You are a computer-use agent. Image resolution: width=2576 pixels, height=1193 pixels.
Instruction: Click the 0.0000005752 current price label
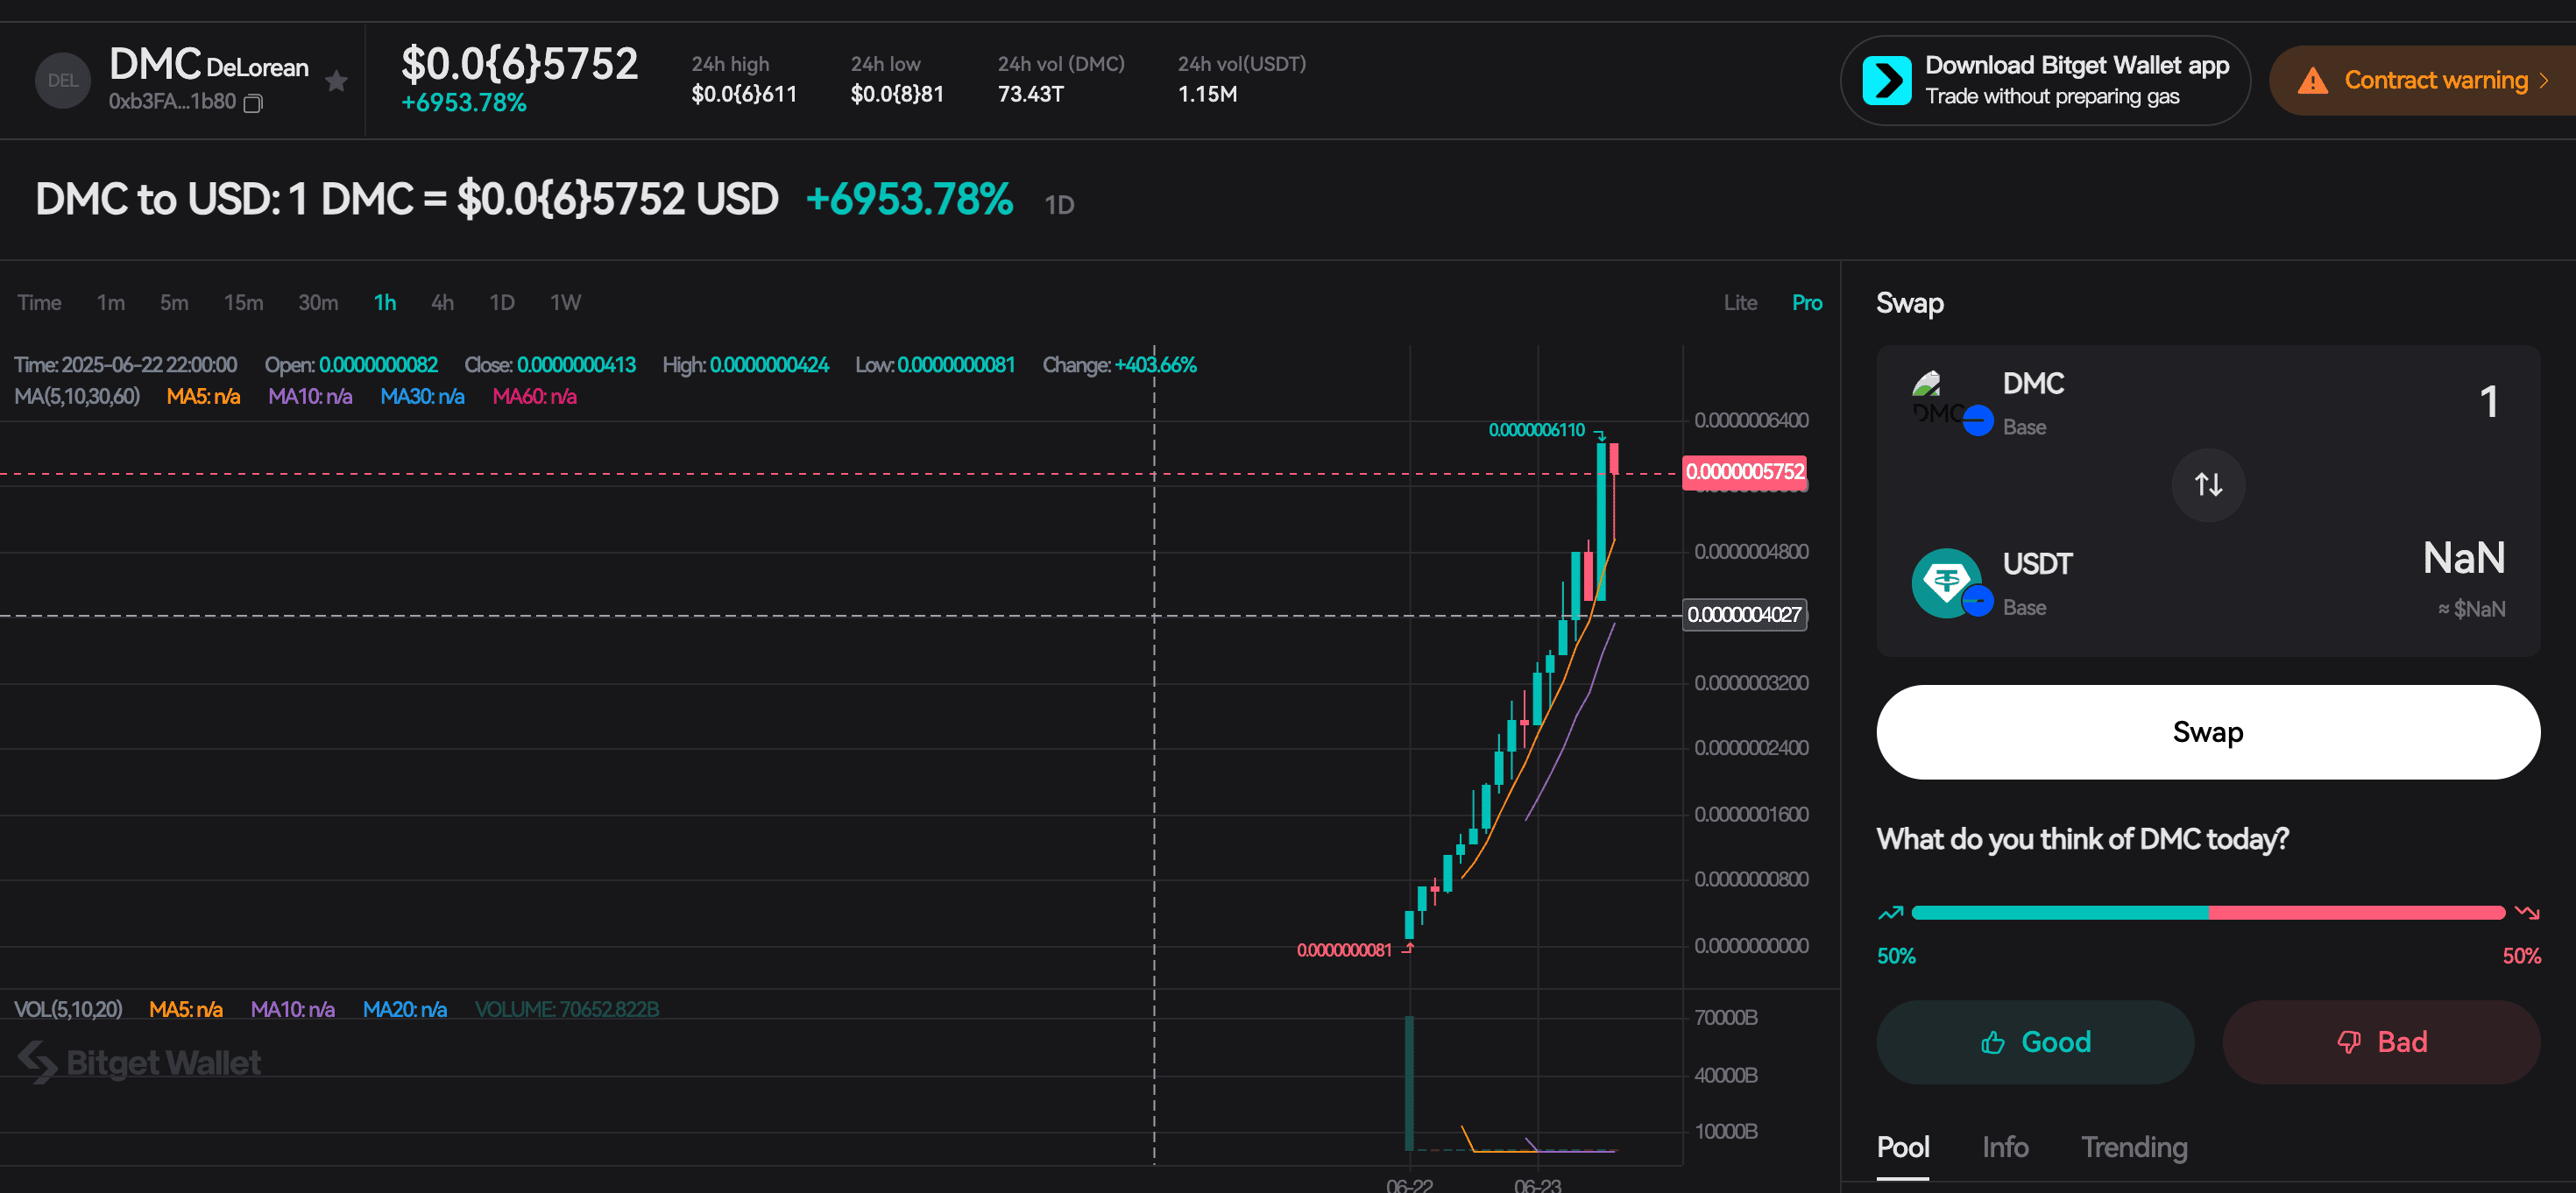coord(1745,472)
